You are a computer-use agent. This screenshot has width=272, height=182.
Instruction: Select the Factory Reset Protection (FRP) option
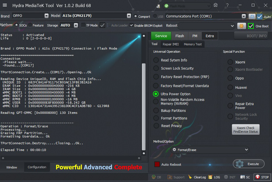tap(156, 77)
